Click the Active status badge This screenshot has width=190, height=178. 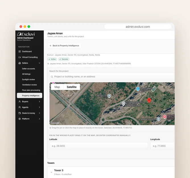point(52,59)
